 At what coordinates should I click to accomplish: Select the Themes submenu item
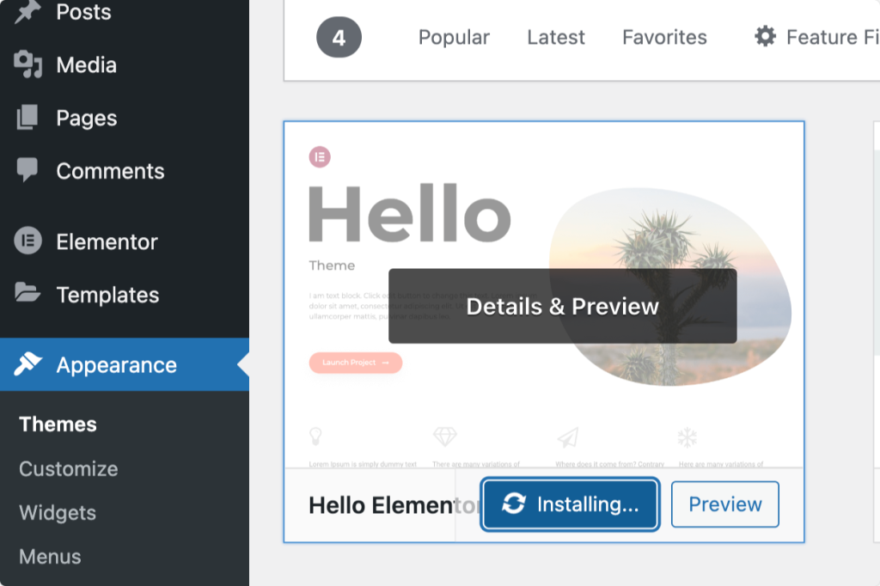point(58,424)
